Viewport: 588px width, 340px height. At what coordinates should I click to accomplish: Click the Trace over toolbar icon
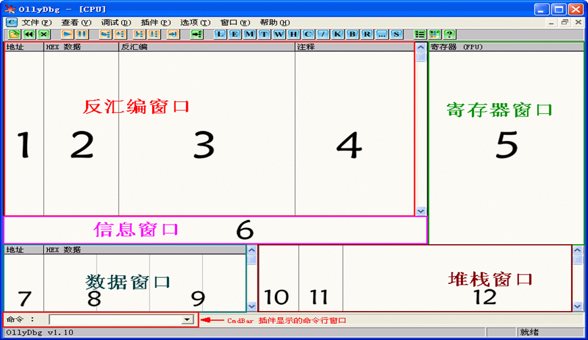153,34
